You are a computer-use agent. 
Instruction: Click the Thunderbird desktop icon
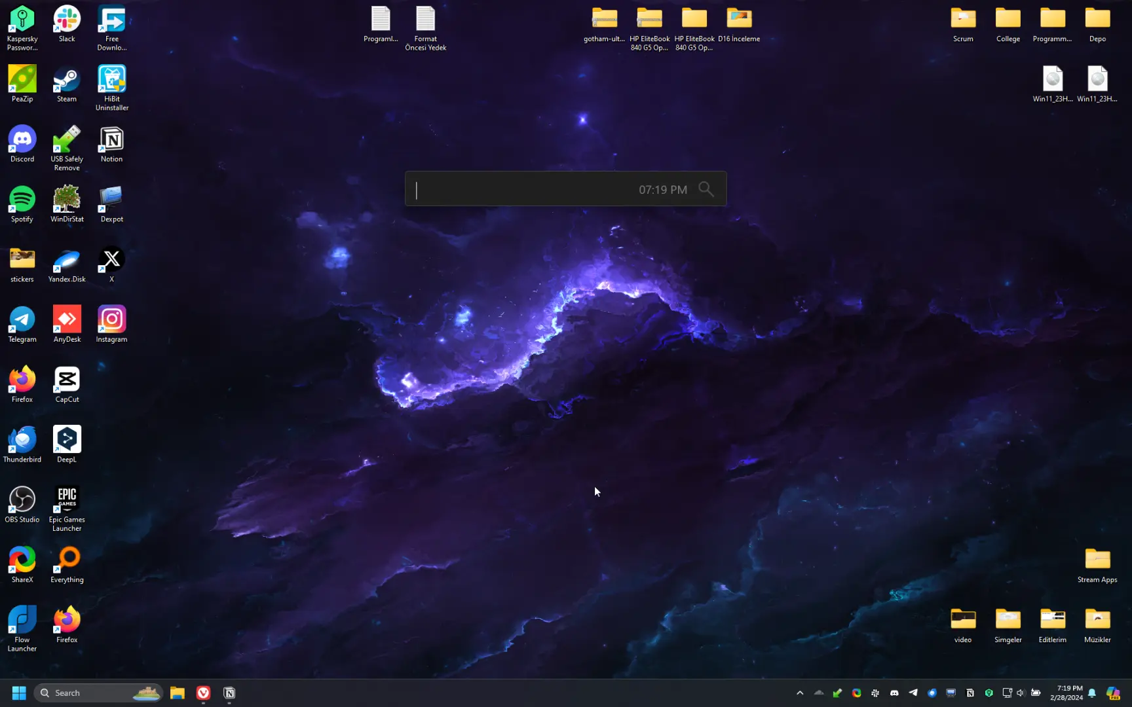[22, 446]
